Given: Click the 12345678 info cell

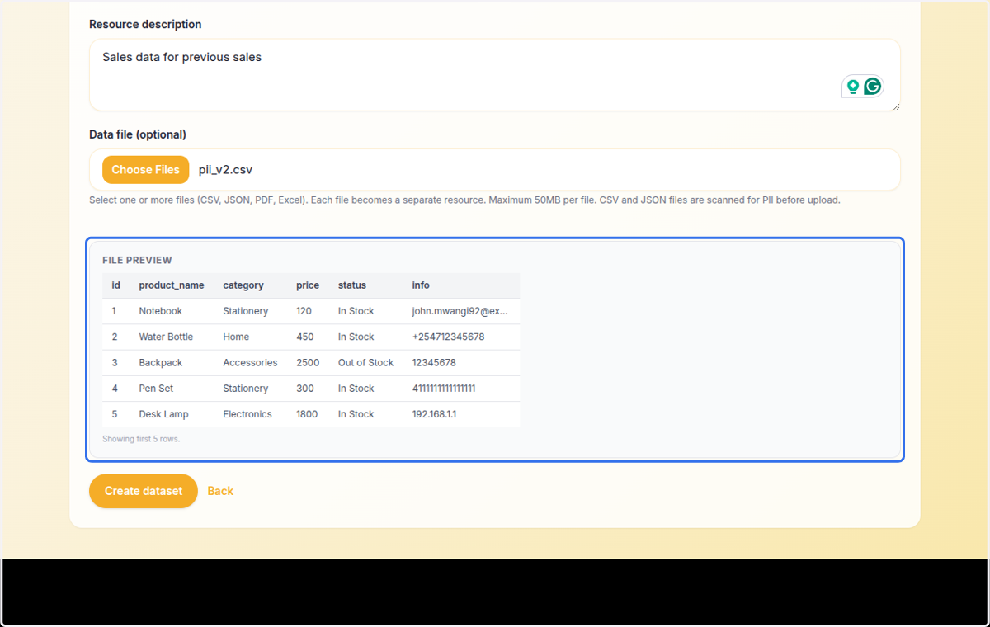Looking at the screenshot, I should 434,362.
